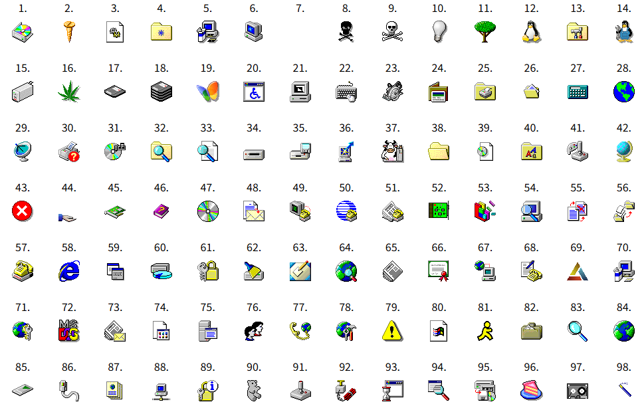Select the fonts folder icon numbered 40
Screen dimensions: 644x412
(x=532, y=152)
